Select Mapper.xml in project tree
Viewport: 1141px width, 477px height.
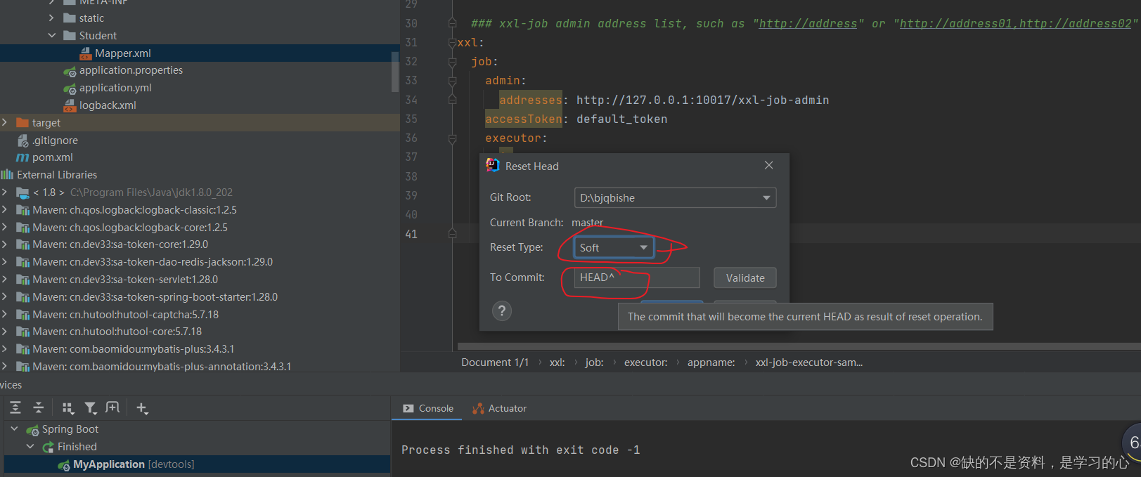pos(123,53)
